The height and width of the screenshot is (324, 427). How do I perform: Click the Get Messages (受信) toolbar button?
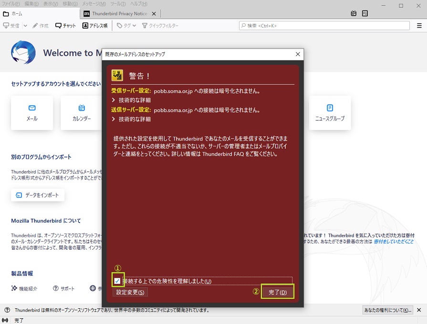(x=11, y=26)
